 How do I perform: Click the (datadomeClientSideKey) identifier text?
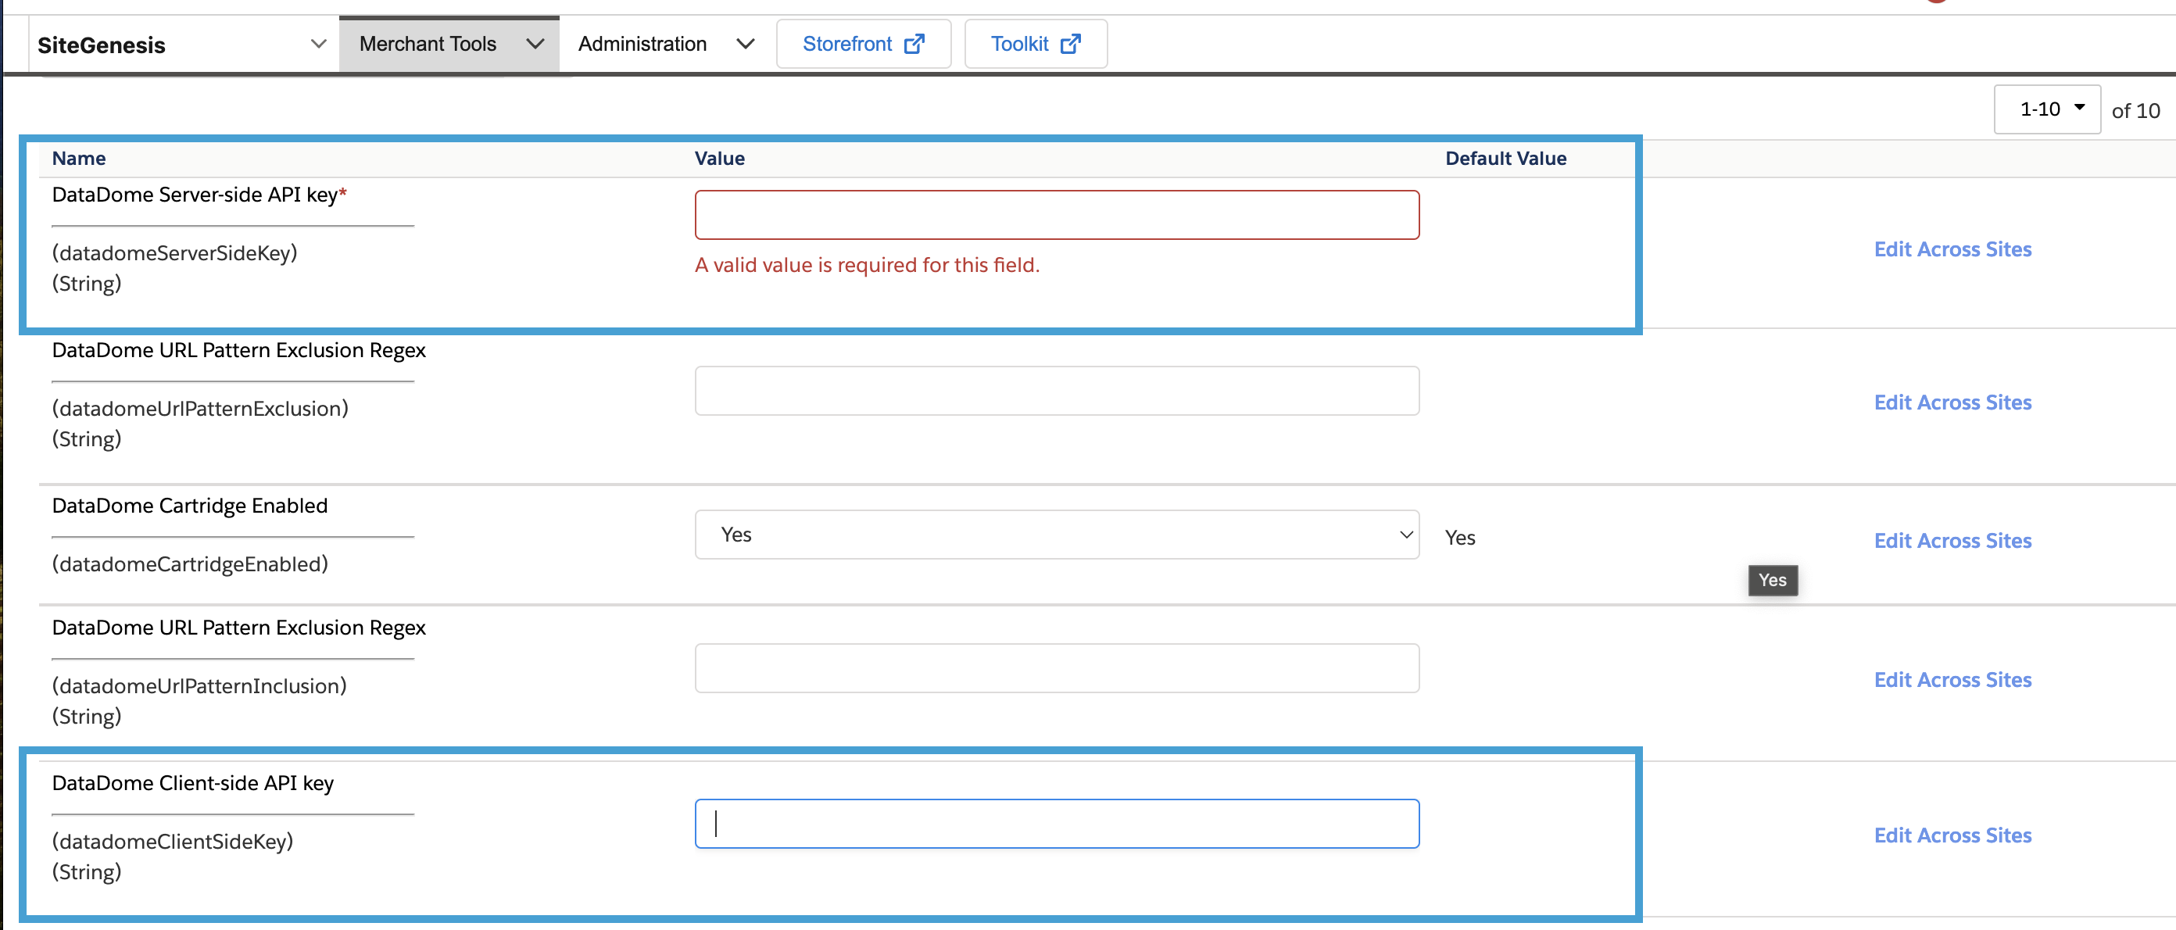click(x=172, y=842)
